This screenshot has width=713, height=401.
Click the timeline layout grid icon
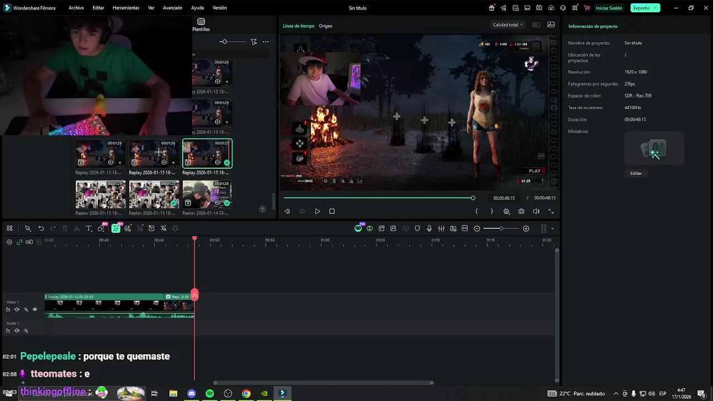click(9, 228)
